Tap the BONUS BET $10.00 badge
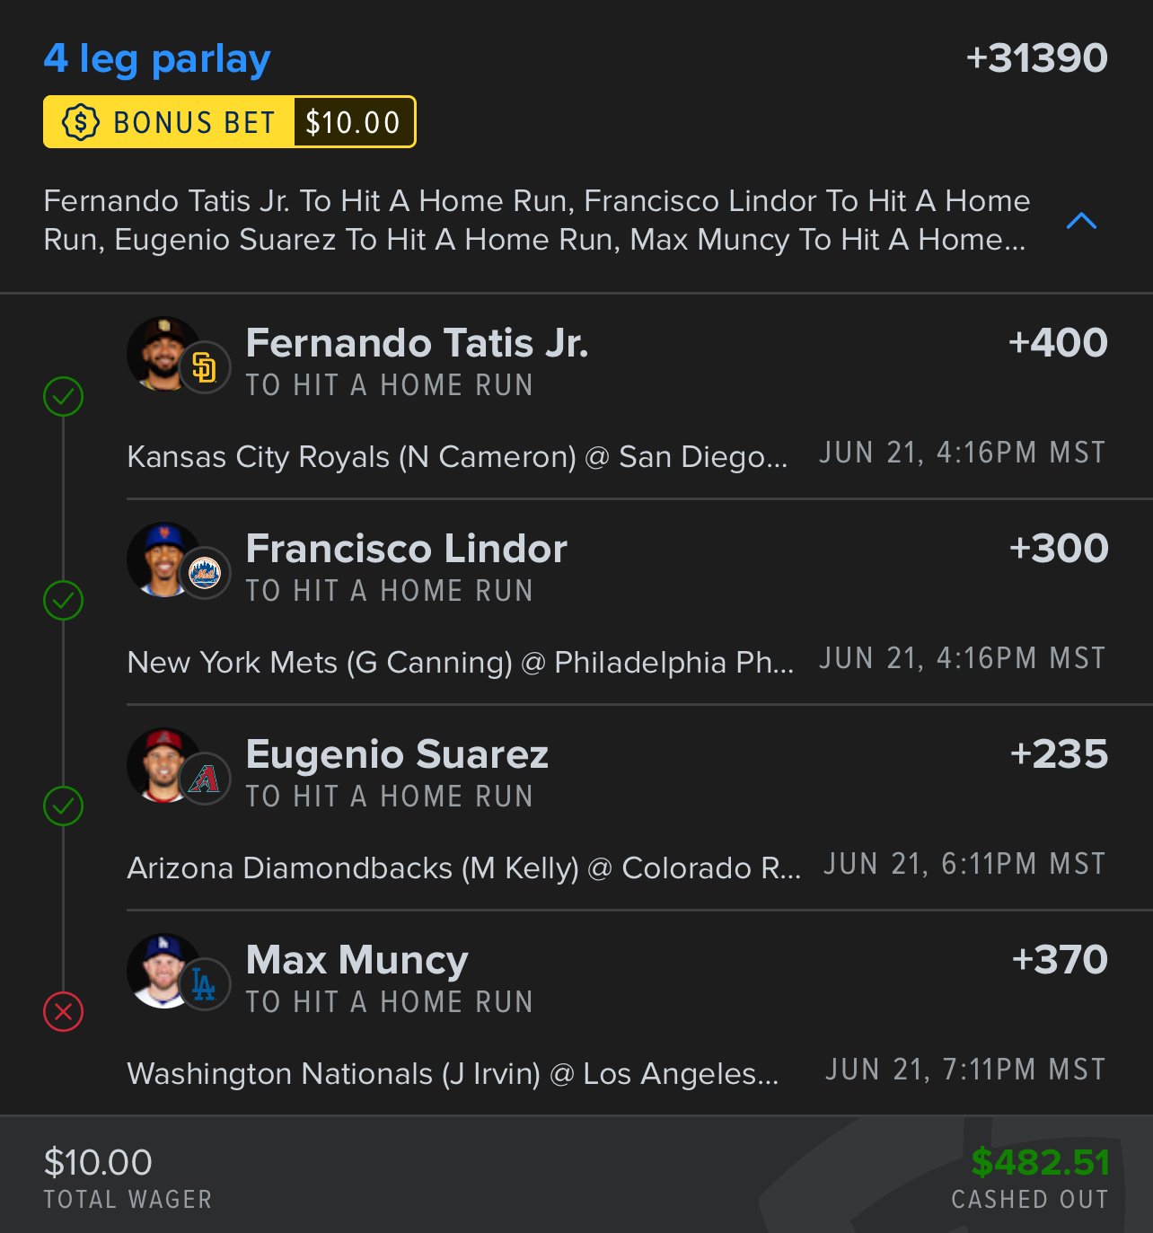The width and height of the screenshot is (1153, 1233). (230, 122)
